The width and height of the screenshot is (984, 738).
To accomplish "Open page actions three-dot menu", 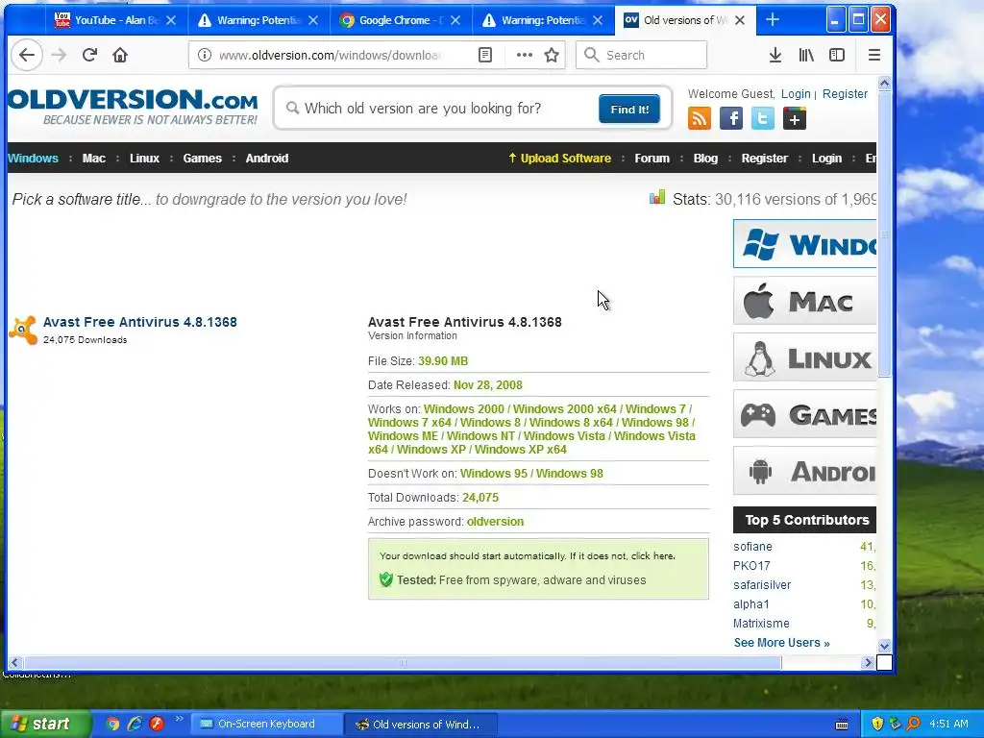I will 524,55.
